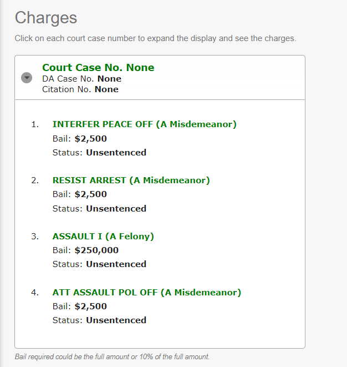Click the "Court Case No. None" header

pos(98,68)
